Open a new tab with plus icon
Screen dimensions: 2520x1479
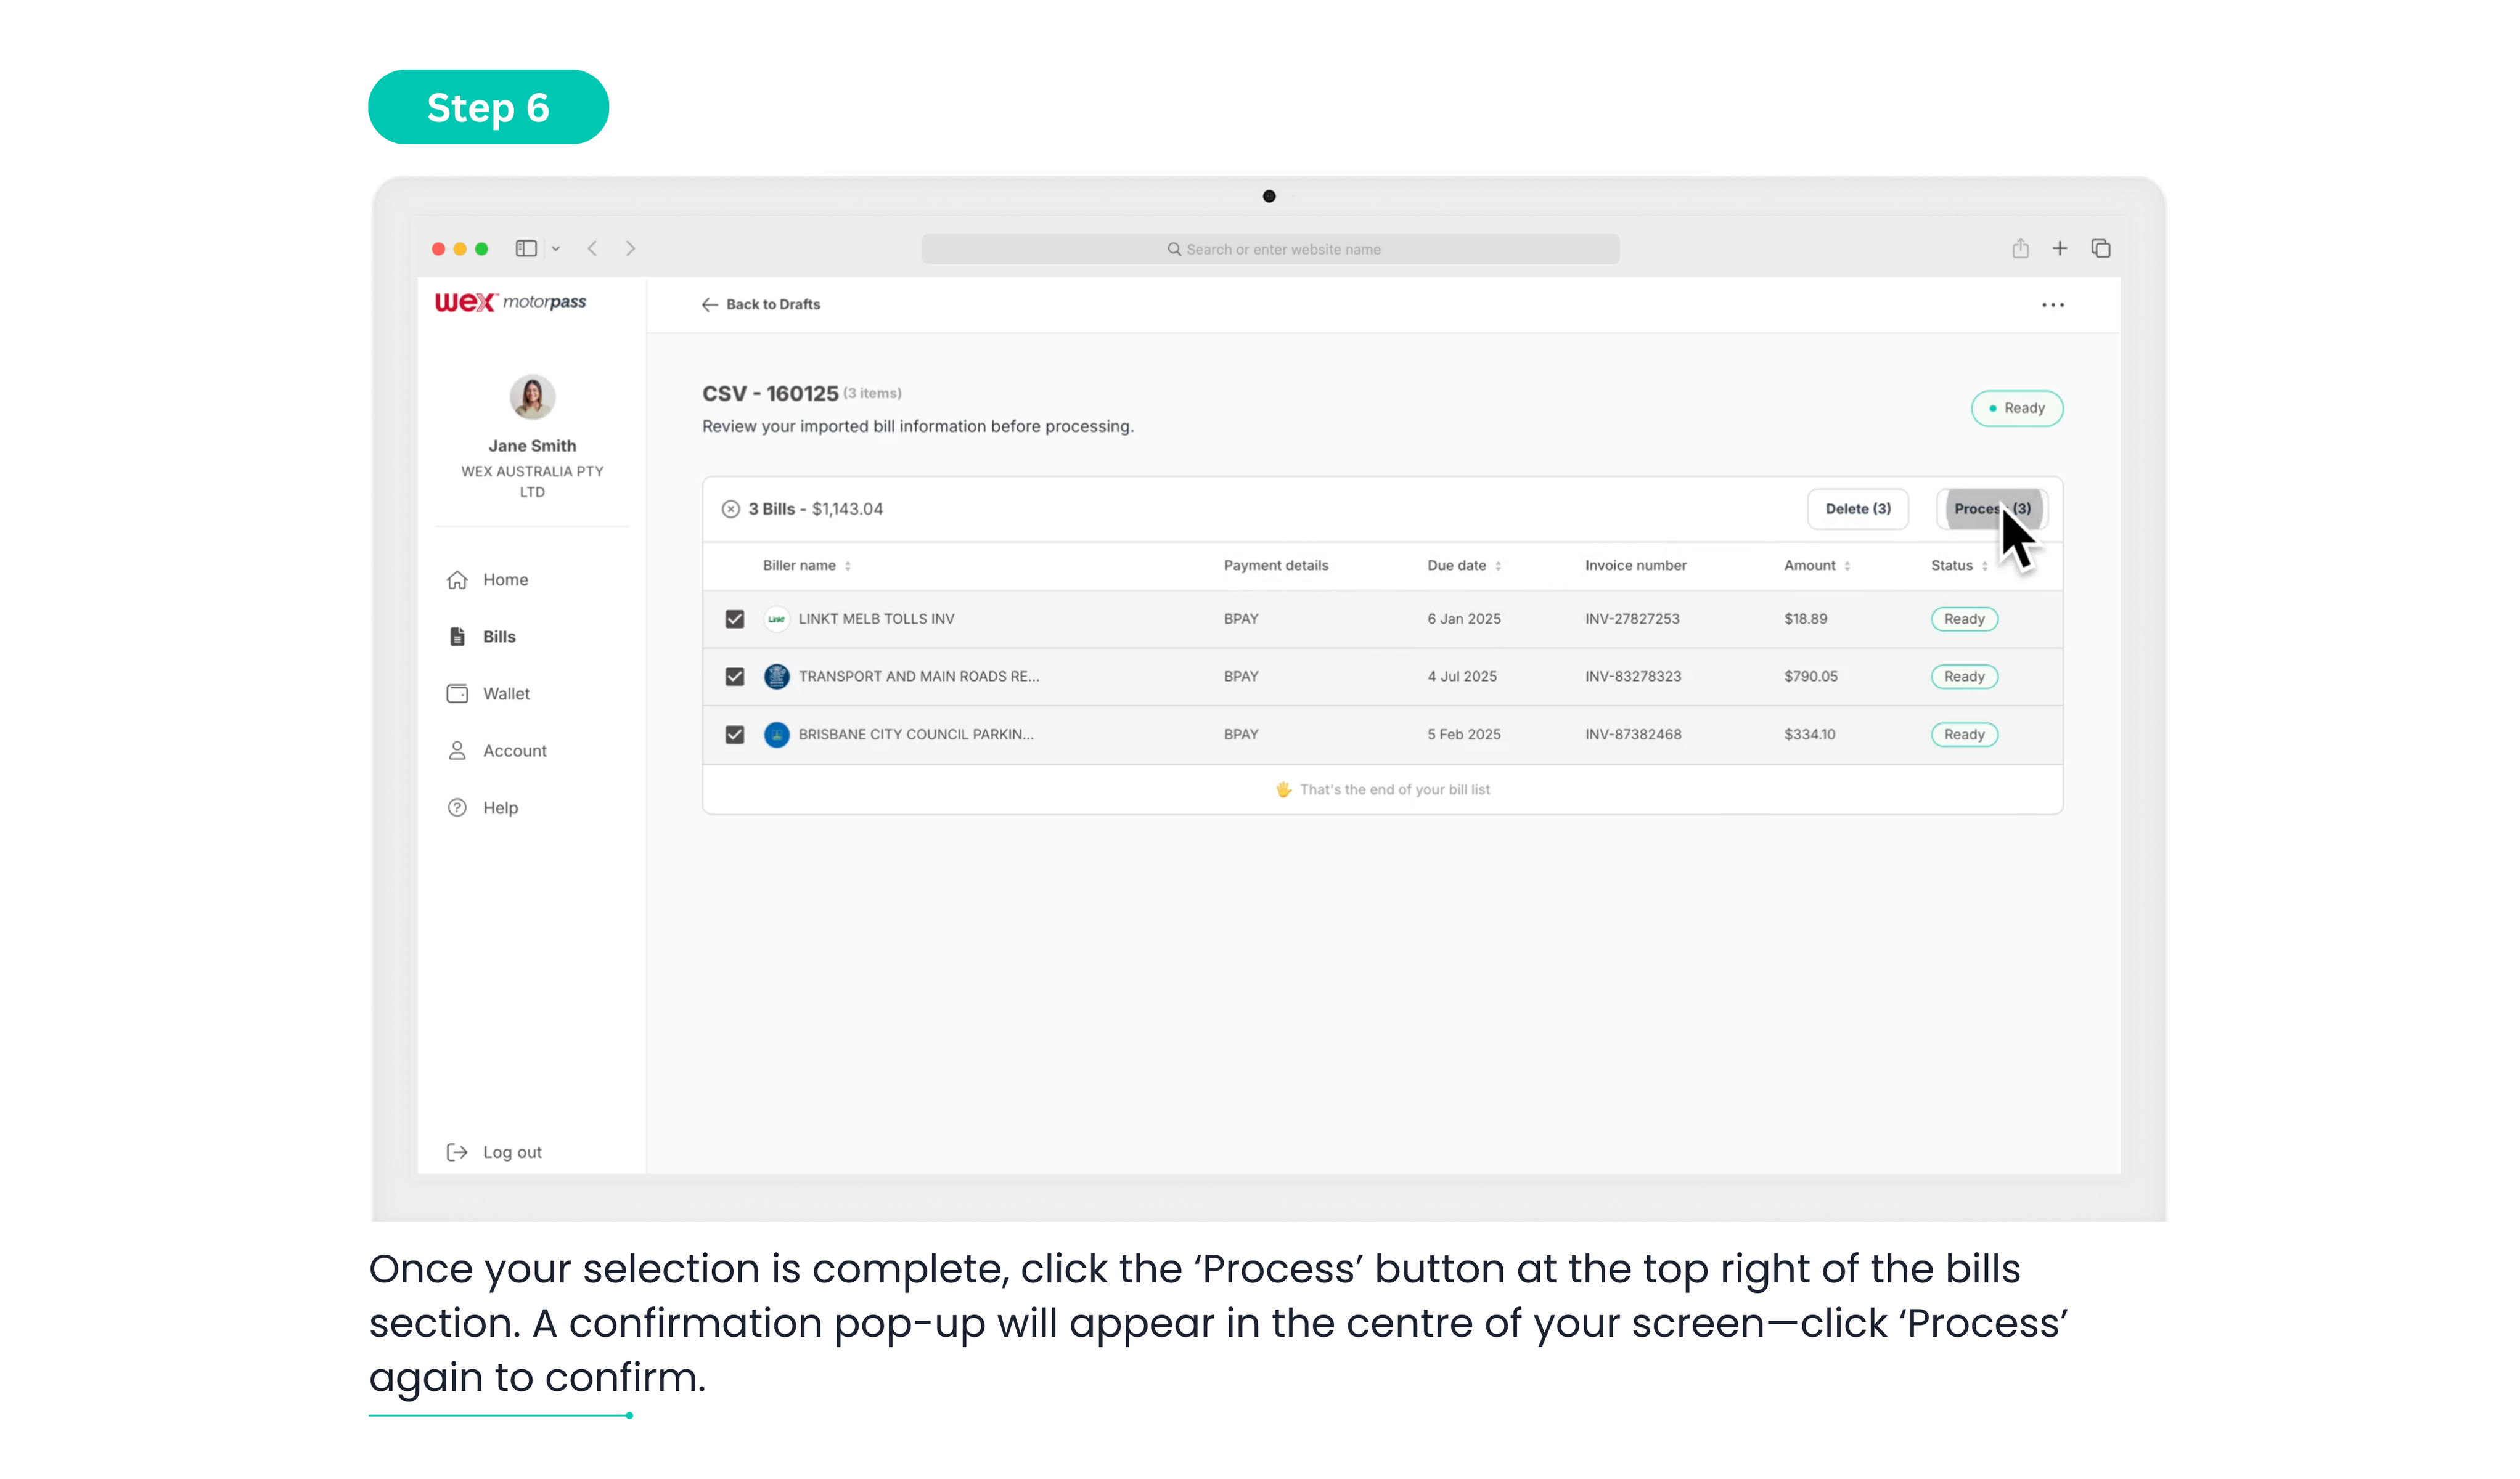tap(2060, 248)
